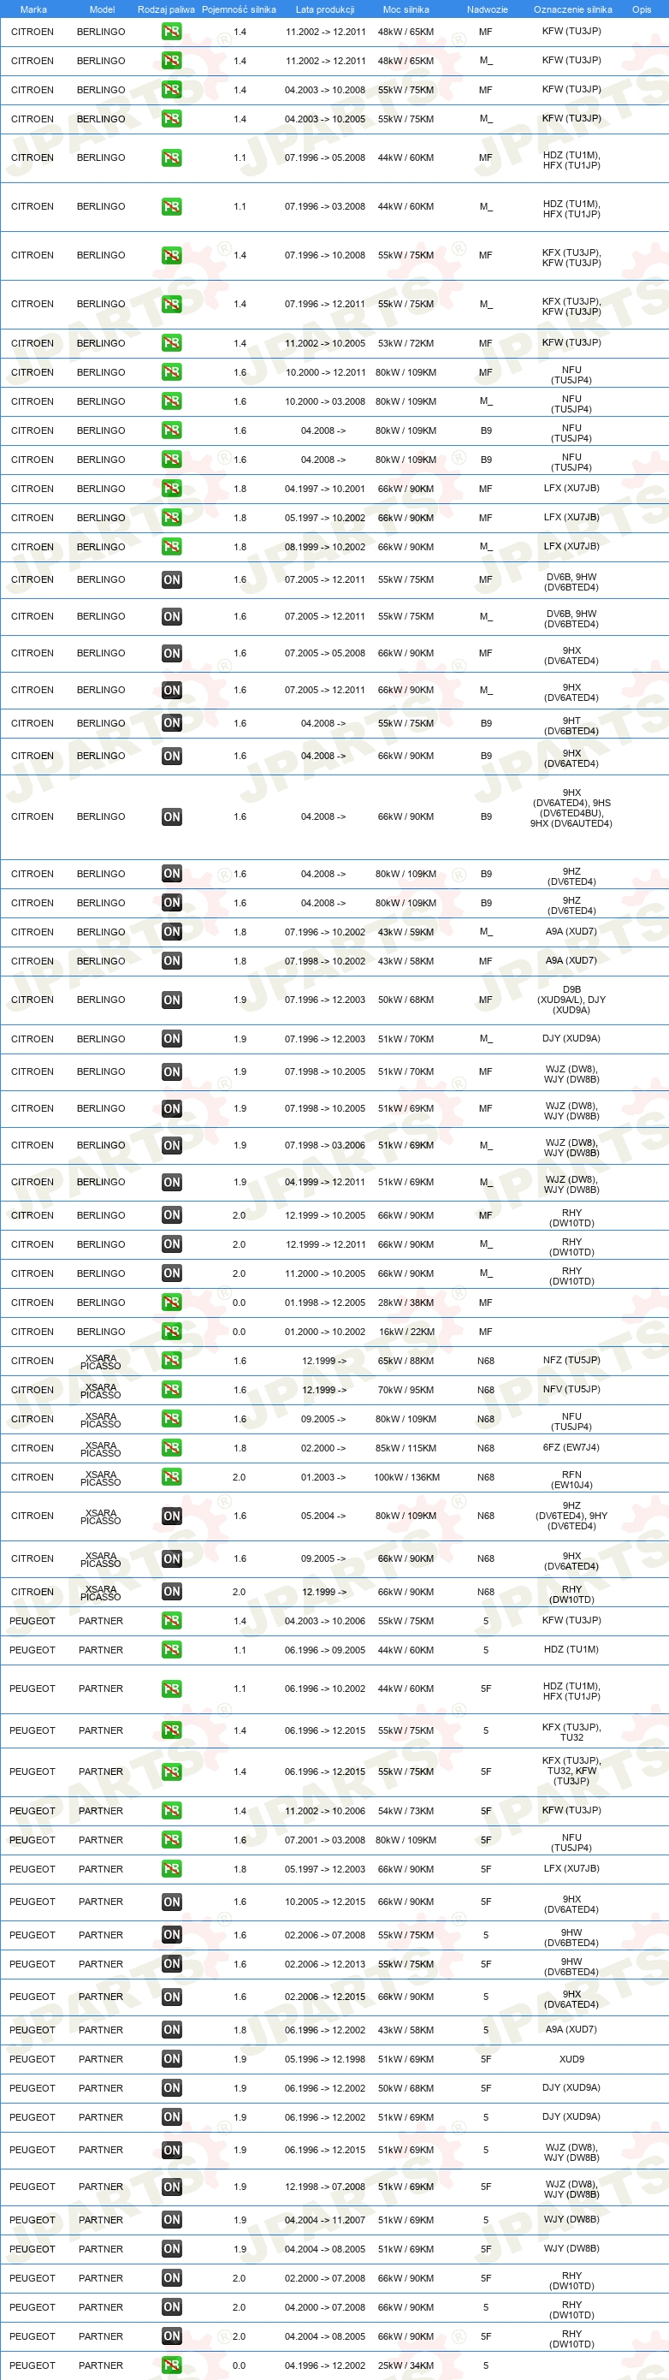The height and width of the screenshot is (2380, 669).
Task: Click the Marka column header
Action: [33, 9]
